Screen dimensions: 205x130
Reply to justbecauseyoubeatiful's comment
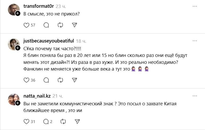[46, 80]
